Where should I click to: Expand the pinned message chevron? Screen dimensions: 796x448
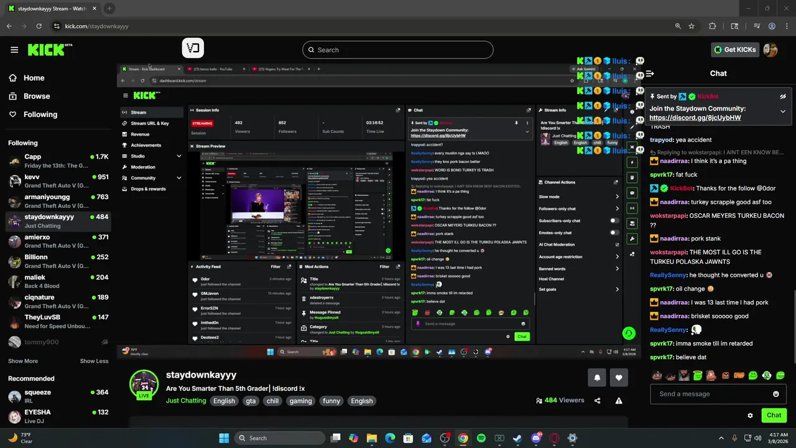tap(783, 111)
